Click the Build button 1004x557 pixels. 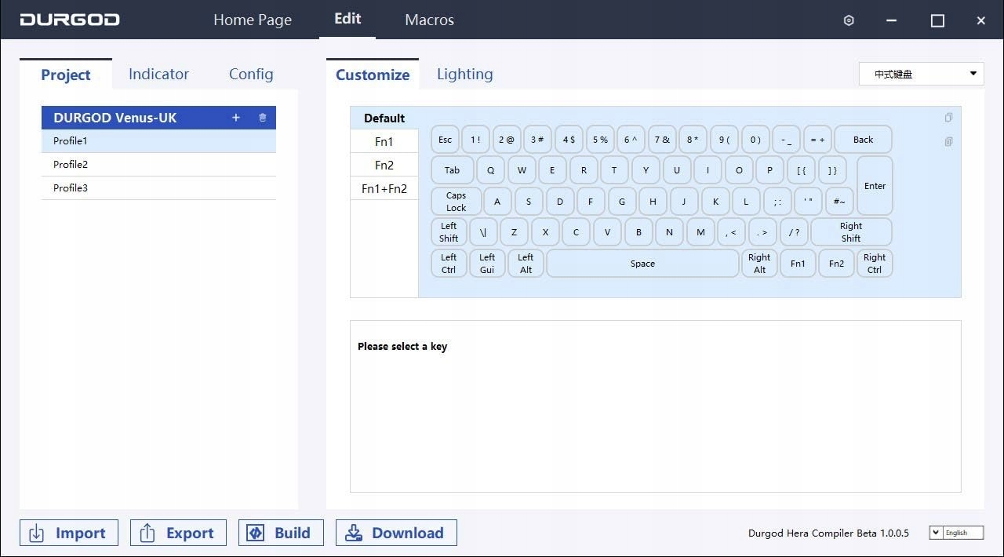[x=281, y=533]
